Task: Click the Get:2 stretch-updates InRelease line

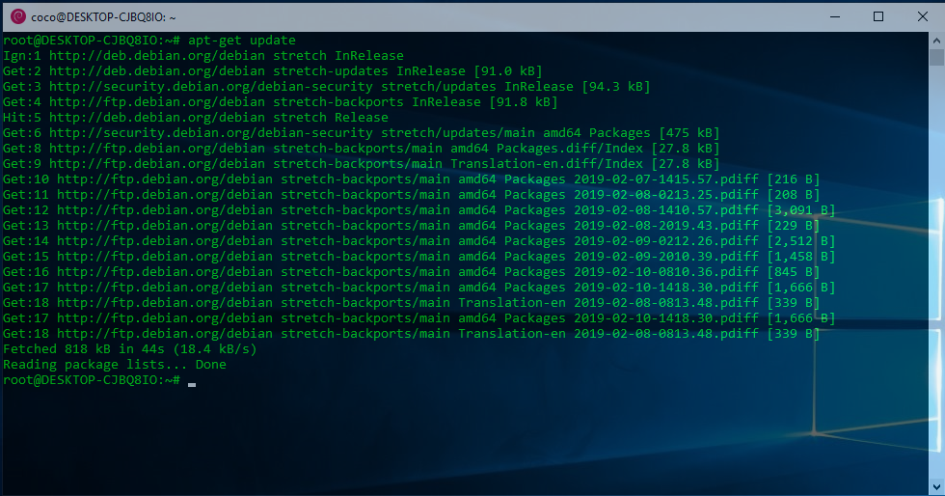Action: [x=272, y=71]
